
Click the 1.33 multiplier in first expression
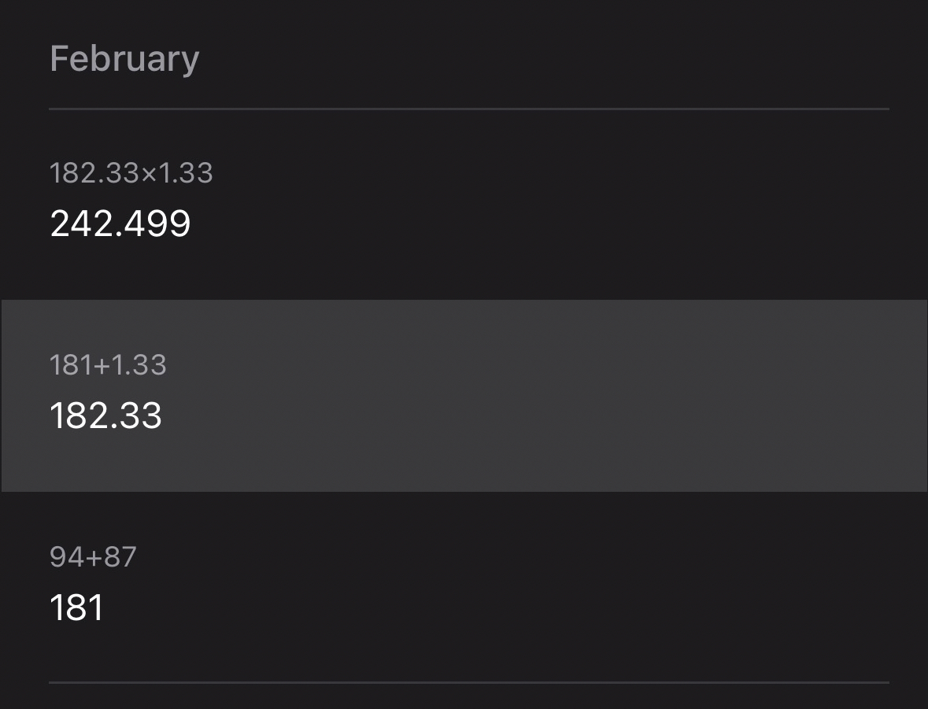click(186, 173)
